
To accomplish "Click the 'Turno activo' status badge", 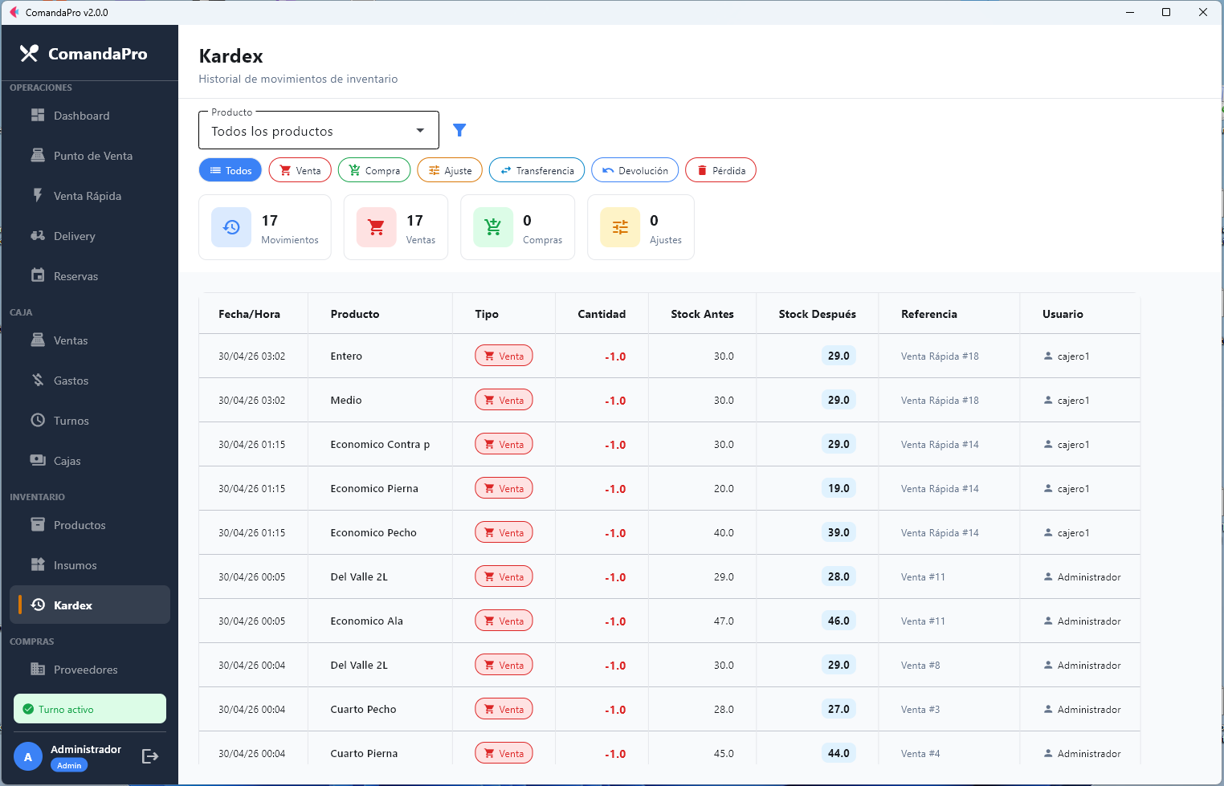I will point(90,709).
